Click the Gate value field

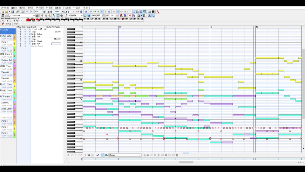click(x=99, y=15)
